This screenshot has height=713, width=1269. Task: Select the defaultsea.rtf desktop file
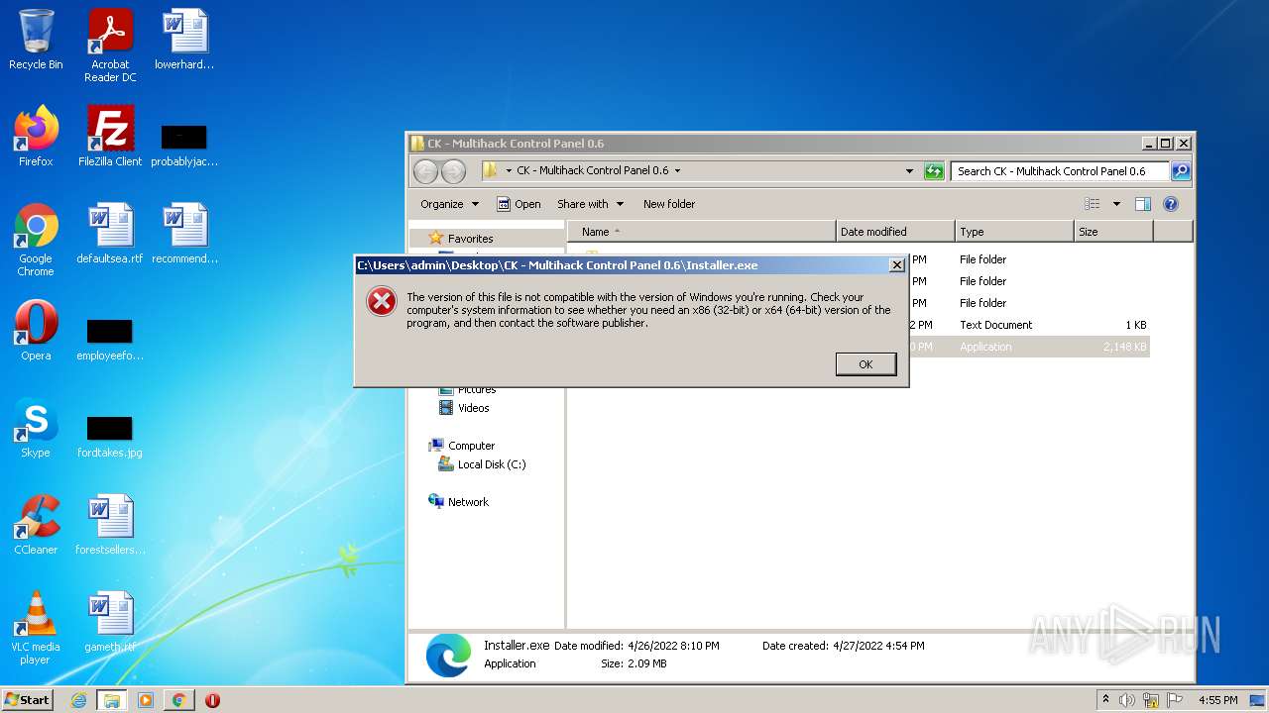(x=110, y=234)
